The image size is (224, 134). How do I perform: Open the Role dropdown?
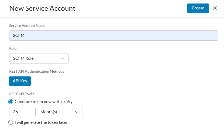[39, 58]
